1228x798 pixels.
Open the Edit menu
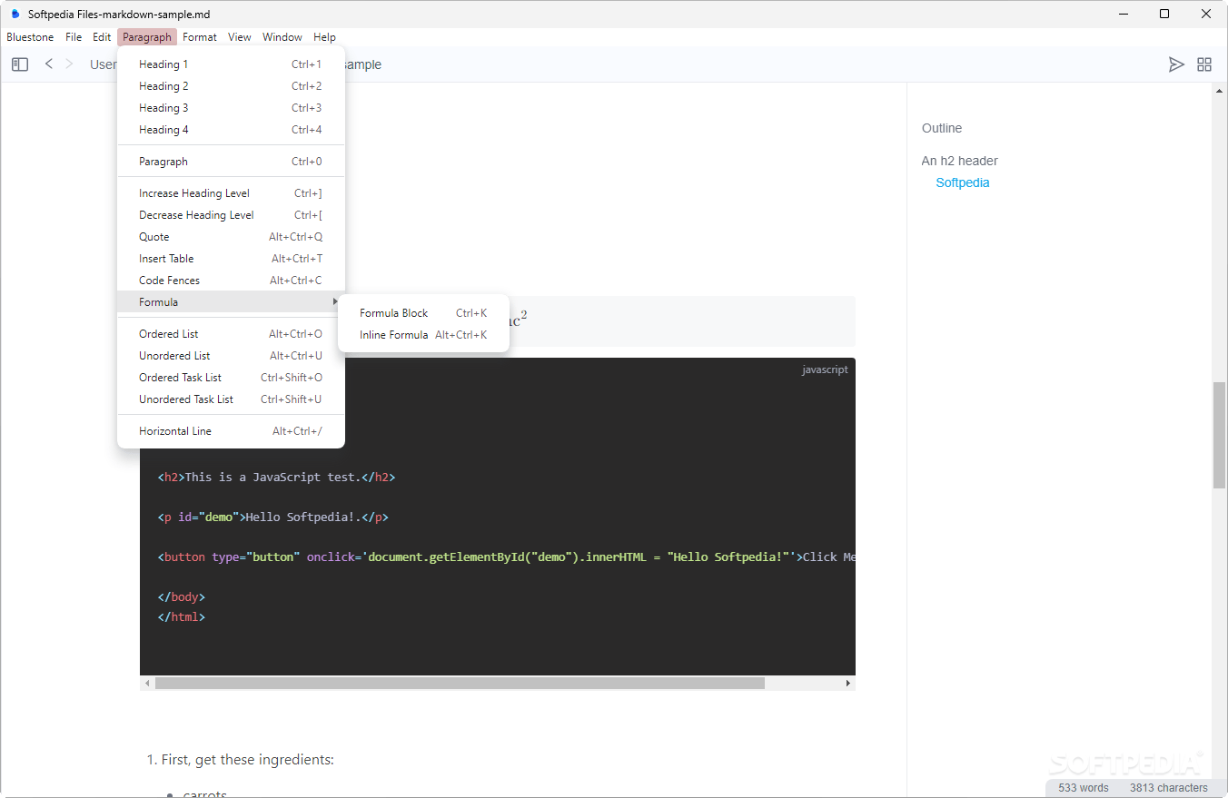102,37
